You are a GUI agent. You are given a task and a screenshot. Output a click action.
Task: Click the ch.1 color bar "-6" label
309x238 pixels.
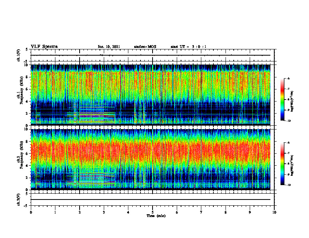288,78
